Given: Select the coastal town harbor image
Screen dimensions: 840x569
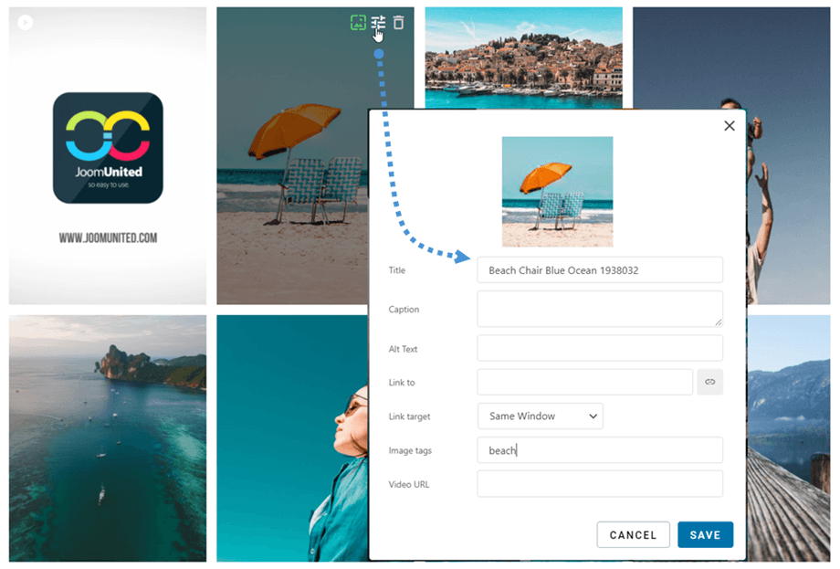Looking at the screenshot, I should pos(523,55).
